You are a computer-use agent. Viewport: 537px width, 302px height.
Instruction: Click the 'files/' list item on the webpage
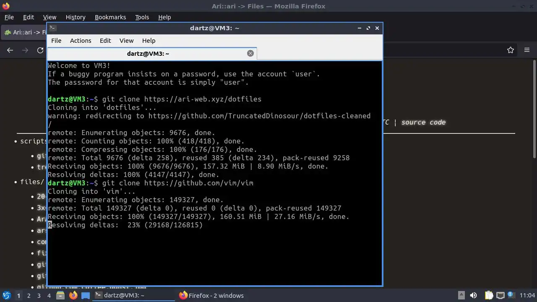32,182
